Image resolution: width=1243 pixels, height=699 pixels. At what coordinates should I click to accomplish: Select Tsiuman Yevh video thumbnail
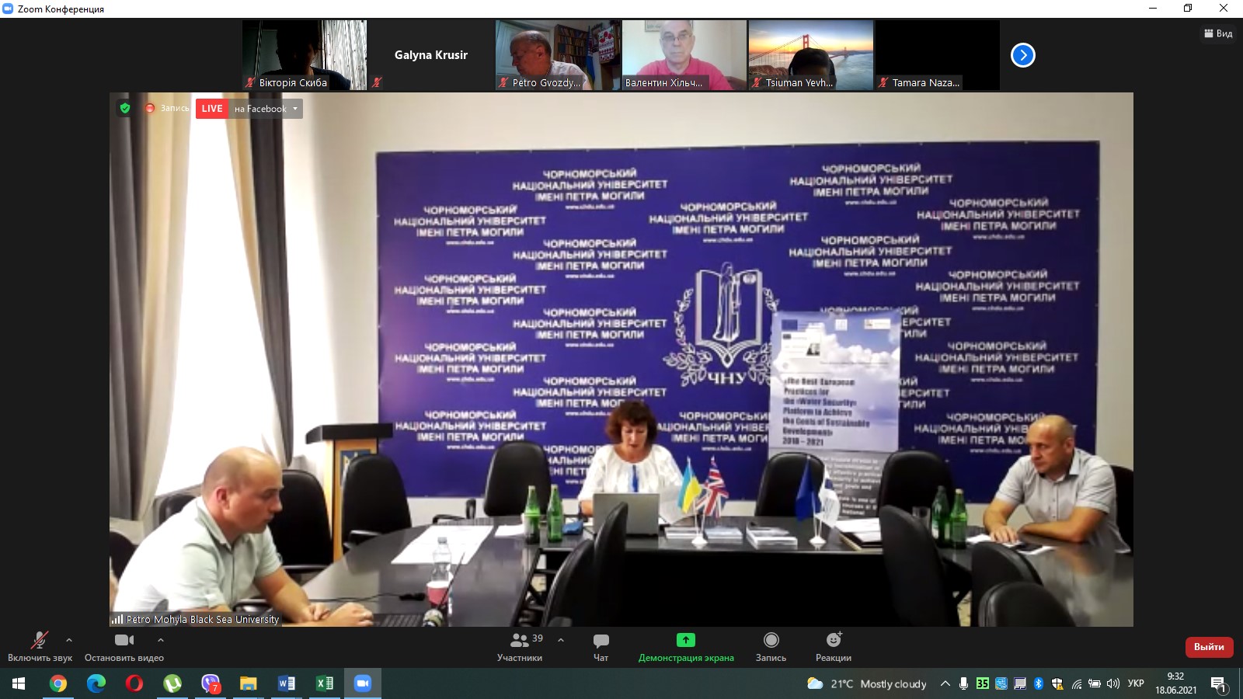tap(811, 55)
